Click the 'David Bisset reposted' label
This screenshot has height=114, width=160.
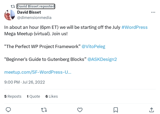click(x=36, y=6)
